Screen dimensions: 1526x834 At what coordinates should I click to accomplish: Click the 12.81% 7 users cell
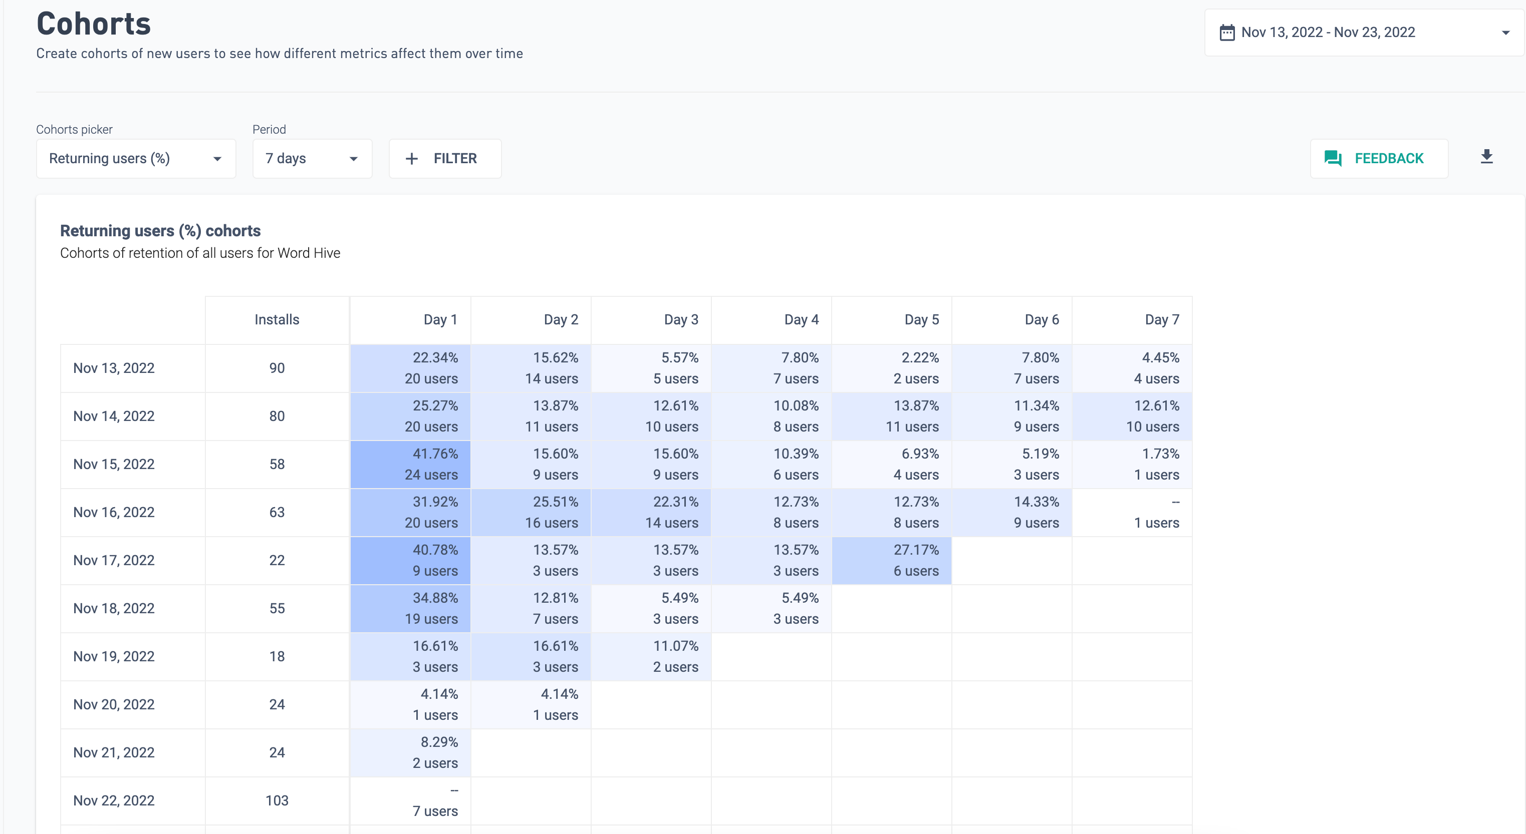pyautogui.click(x=531, y=609)
